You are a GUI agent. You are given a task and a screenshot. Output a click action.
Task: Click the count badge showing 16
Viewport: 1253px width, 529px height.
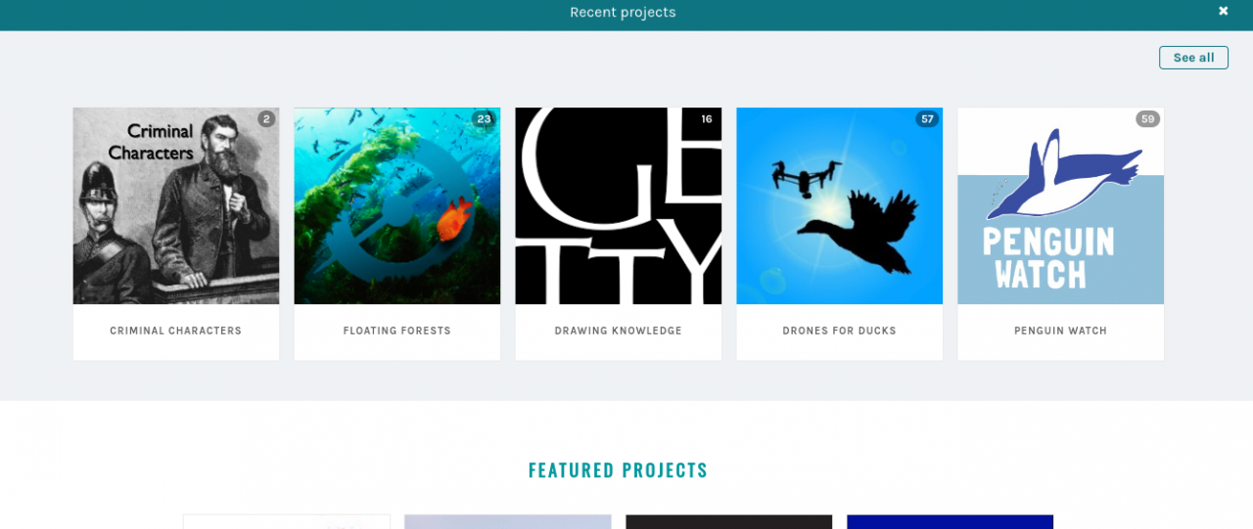pos(707,119)
